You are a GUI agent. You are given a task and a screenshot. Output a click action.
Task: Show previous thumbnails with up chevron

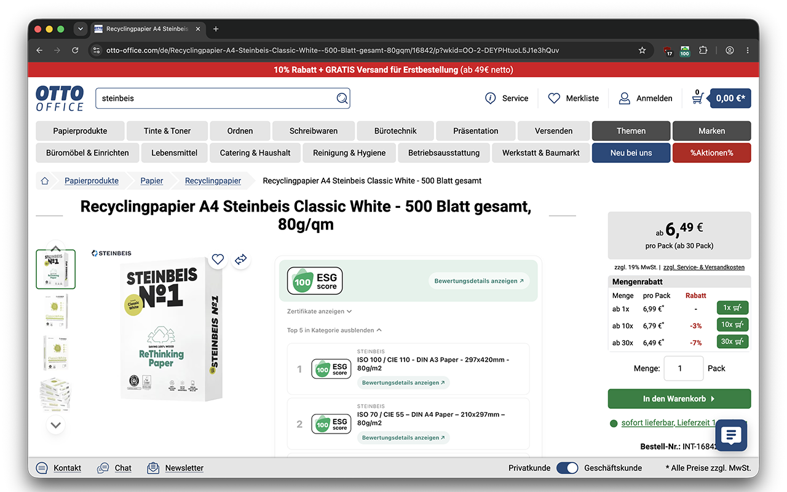point(56,248)
